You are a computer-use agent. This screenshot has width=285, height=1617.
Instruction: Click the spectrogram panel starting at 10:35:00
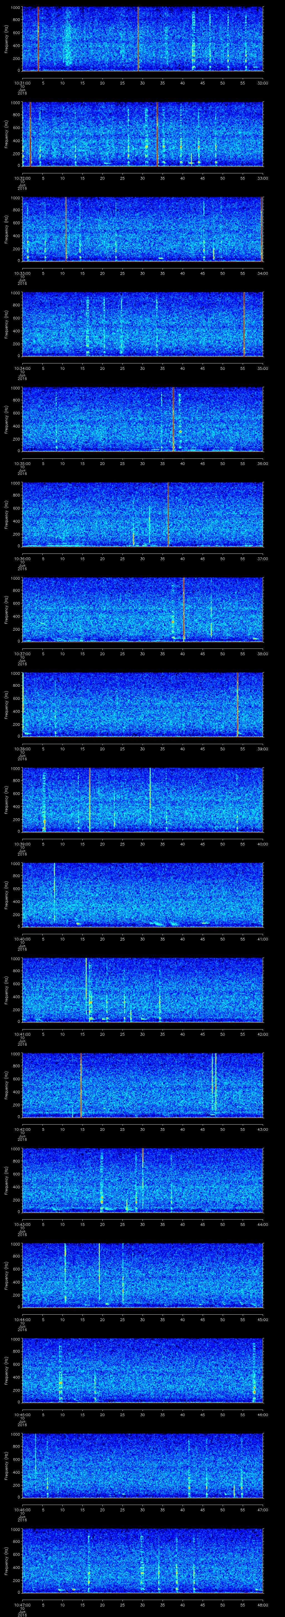click(x=142, y=419)
